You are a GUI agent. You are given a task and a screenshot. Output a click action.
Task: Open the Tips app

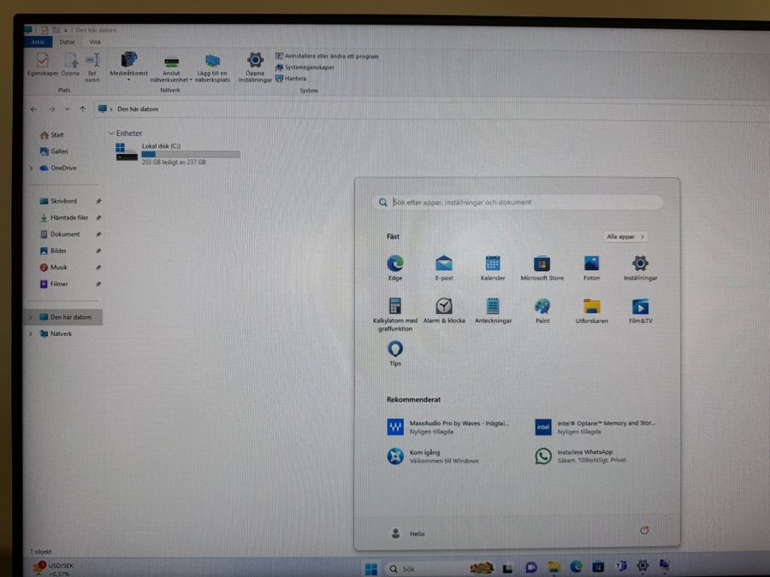[x=395, y=350]
